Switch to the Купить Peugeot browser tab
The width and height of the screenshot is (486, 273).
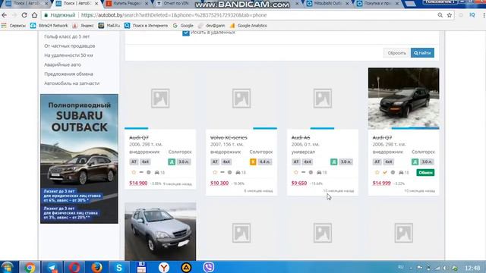tap(127, 4)
